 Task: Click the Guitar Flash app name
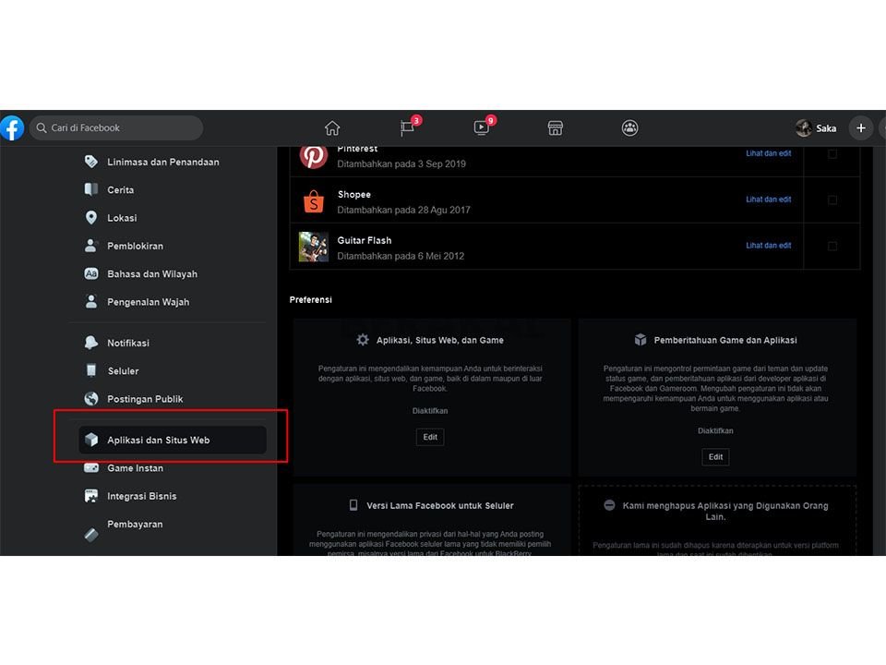(365, 240)
